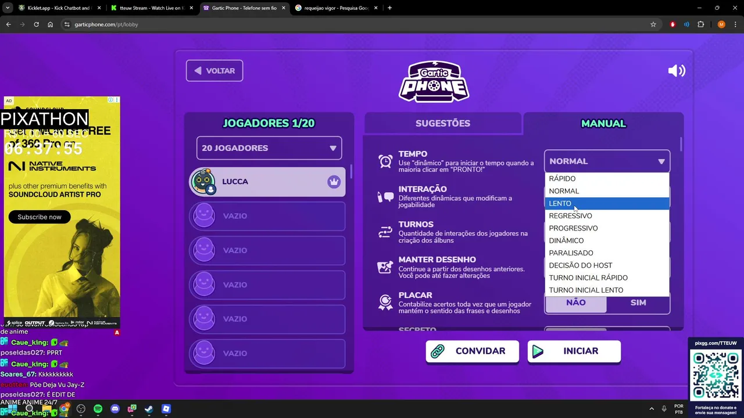Screen dimensions: 744x418
Task: Switch to the MANUAL tab
Action: [x=603, y=123]
